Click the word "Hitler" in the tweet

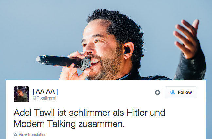point(137,113)
